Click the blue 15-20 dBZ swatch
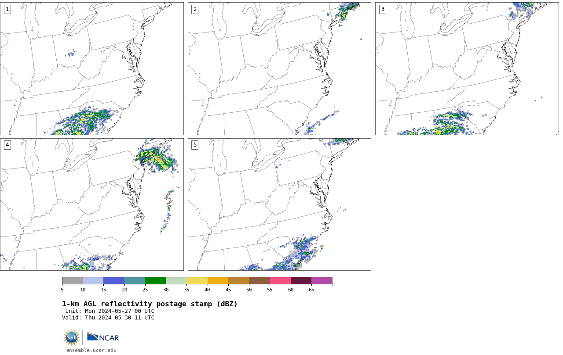The image size is (563, 355). [x=114, y=281]
